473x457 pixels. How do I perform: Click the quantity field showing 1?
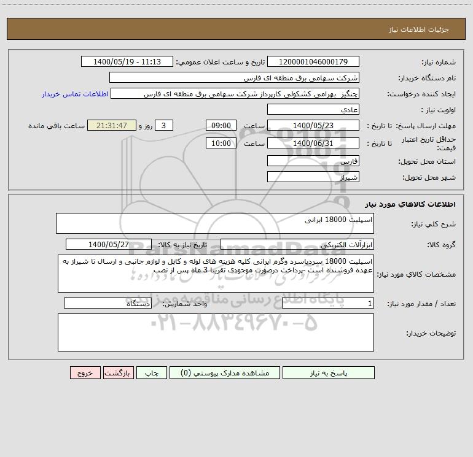click(x=328, y=304)
